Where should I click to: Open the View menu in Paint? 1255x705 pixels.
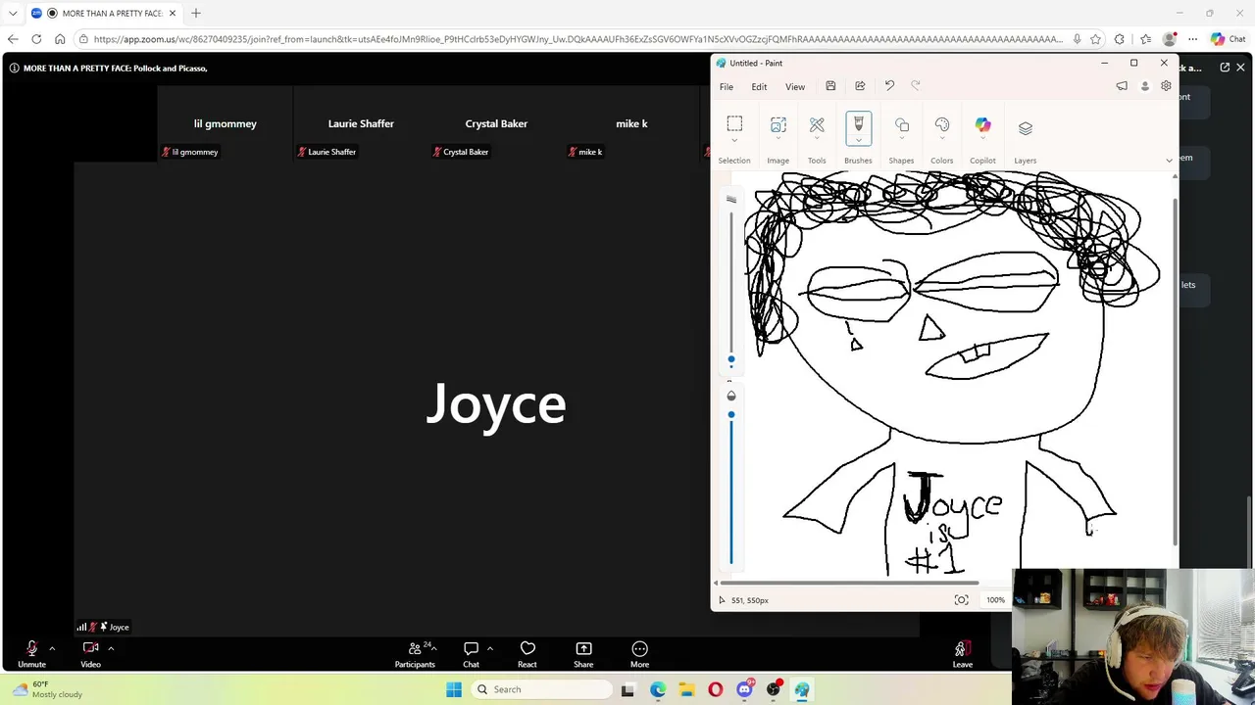pyautogui.click(x=795, y=87)
